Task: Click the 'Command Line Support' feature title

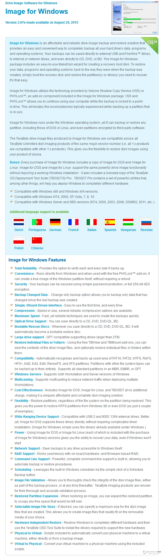Action: (x=32, y=459)
